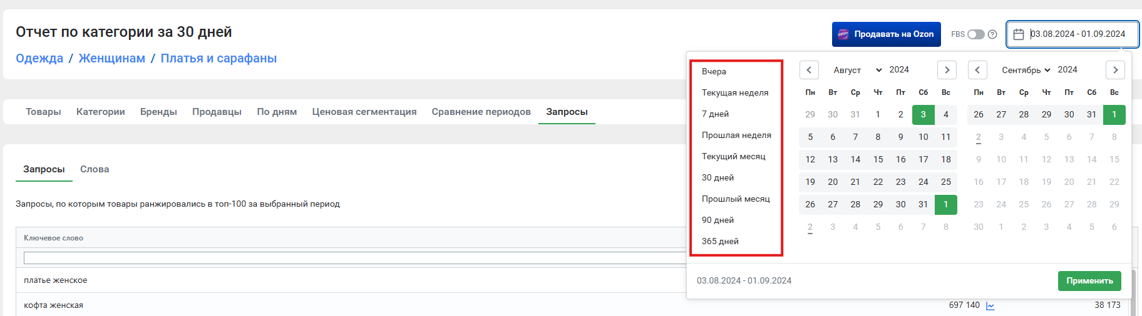
Task: Click the Продавать на Ozon button
Action: point(887,34)
